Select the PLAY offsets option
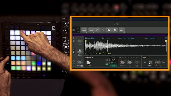The image size is (171, 96). pyautogui.click(x=113, y=60)
